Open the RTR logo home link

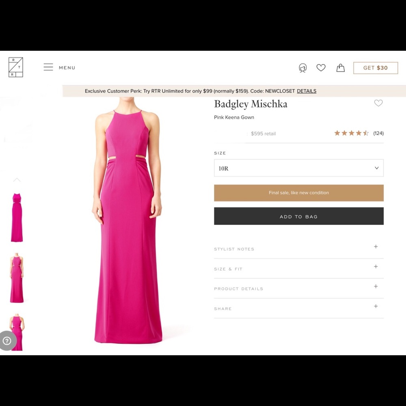click(16, 67)
